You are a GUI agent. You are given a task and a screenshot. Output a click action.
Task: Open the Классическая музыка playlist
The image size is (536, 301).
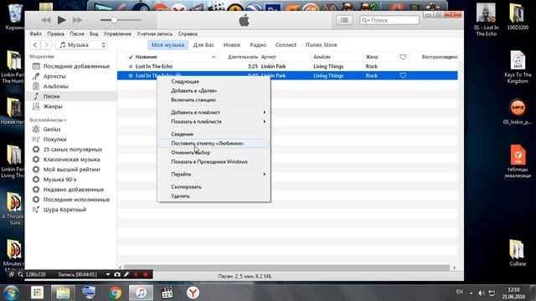click(x=71, y=160)
